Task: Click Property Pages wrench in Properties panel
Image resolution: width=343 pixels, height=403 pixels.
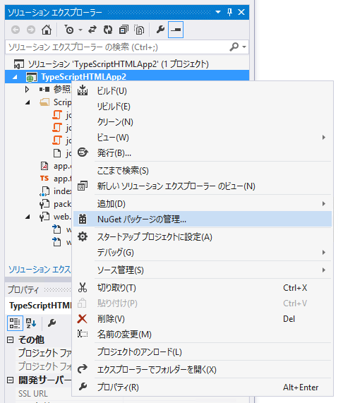Action: coord(52,323)
